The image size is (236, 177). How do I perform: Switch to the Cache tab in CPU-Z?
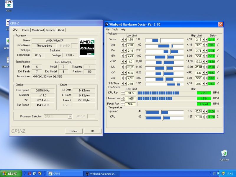[26, 30]
